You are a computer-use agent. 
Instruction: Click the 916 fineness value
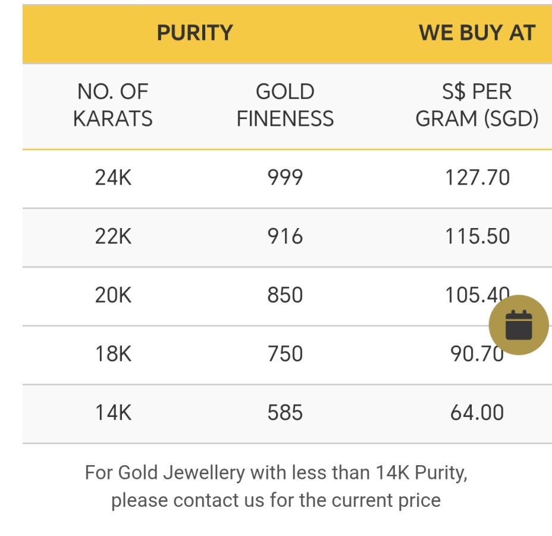(285, 237)
